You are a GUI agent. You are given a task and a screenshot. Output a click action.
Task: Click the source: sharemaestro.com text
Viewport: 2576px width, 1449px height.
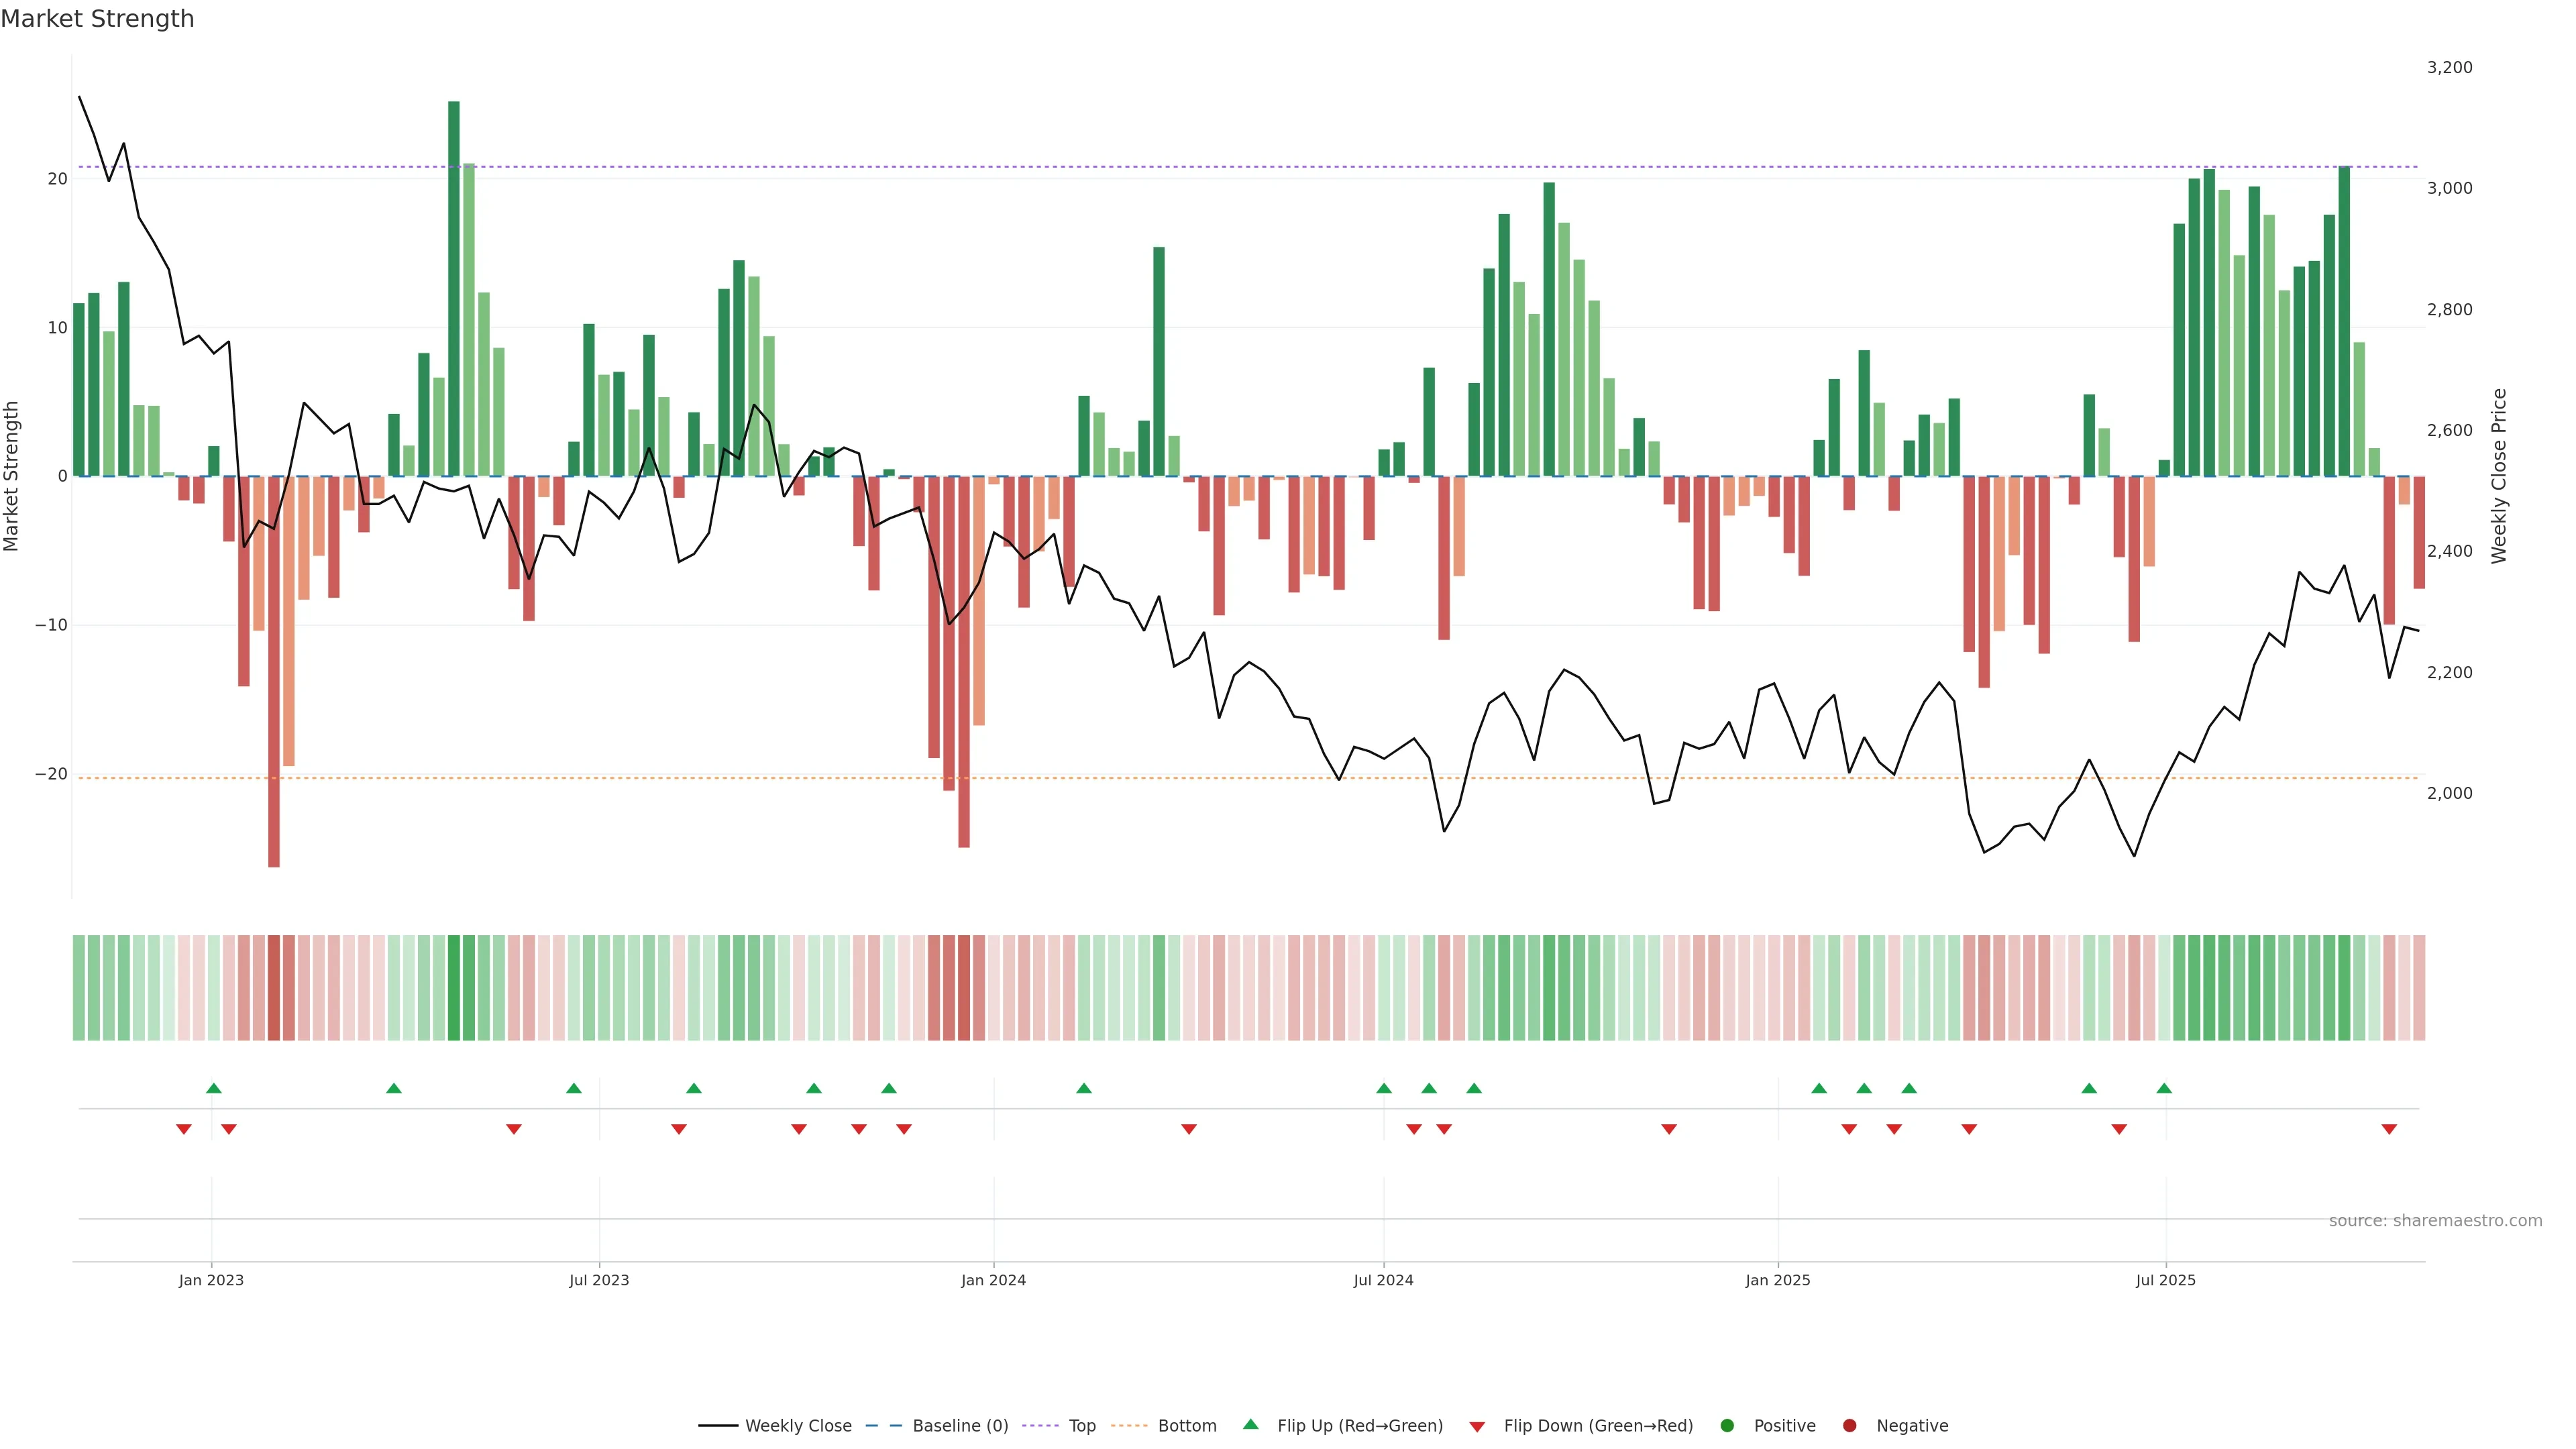point(2435,1221)
